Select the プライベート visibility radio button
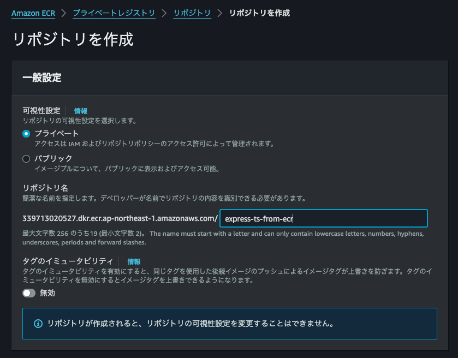Viewport: 458px width, 358px height. (x=26, y=134)
